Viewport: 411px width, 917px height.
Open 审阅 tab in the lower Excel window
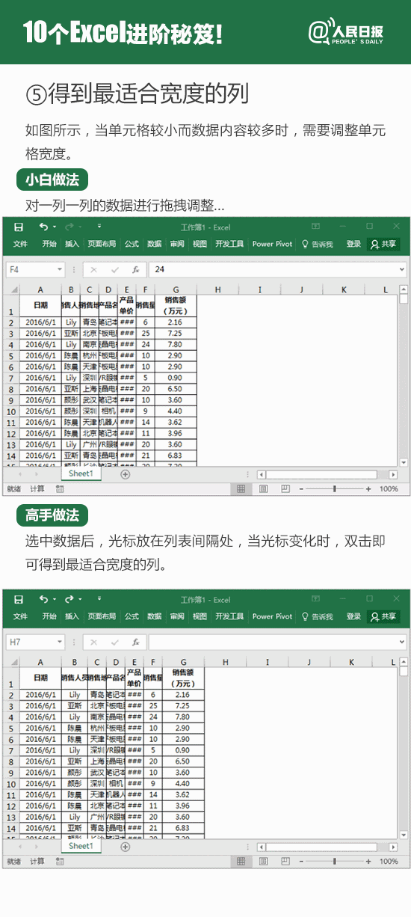(177, 616)
